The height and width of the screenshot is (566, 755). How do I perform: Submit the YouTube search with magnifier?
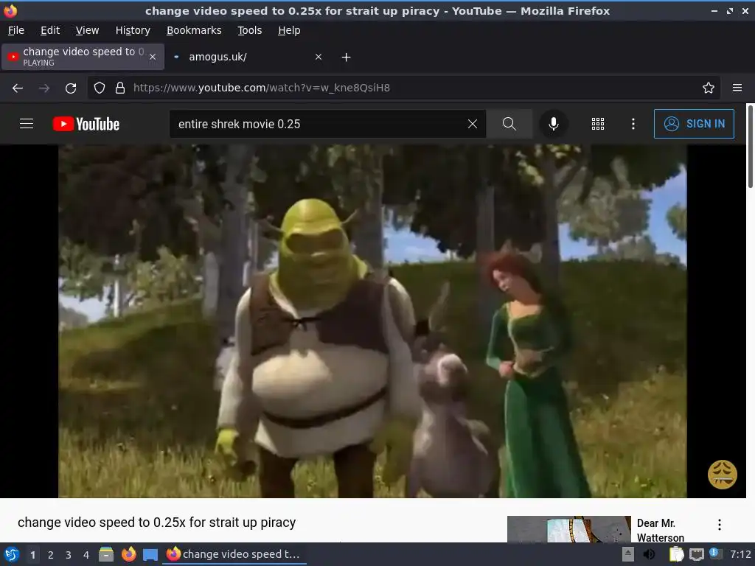point(509,124)
